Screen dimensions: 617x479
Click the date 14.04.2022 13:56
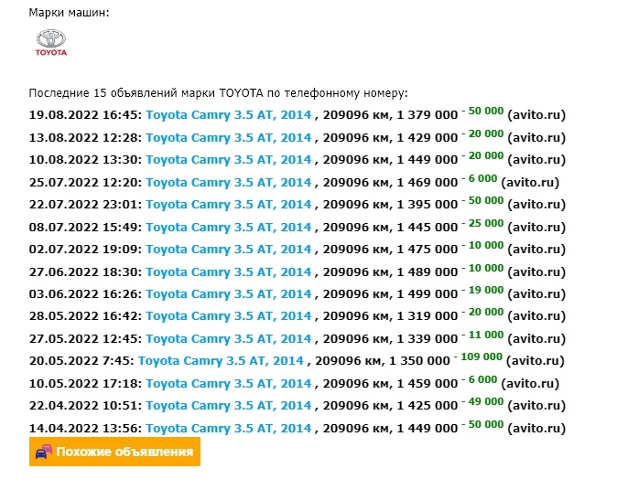point(85,429)
